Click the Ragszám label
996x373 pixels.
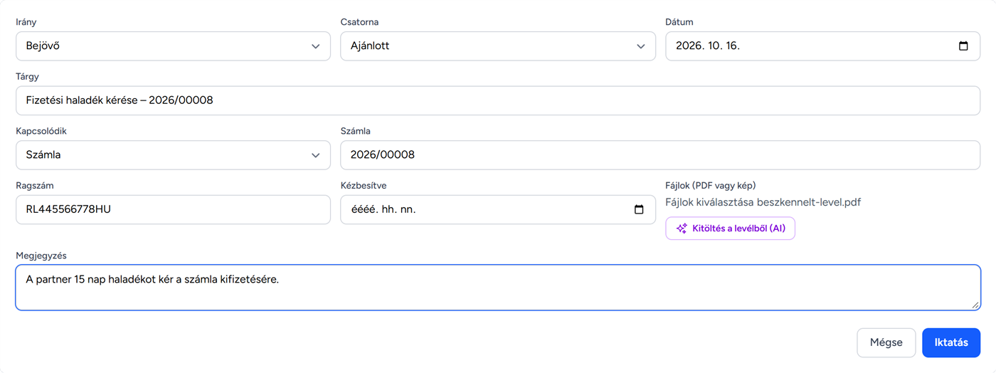tap(35, 186)
